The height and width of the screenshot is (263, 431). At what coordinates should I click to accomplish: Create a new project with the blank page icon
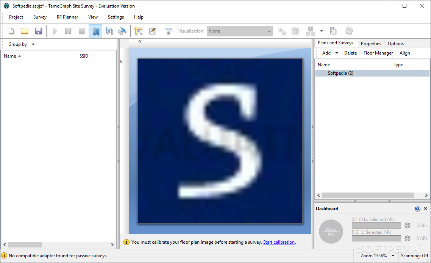(x=11, y=31)
